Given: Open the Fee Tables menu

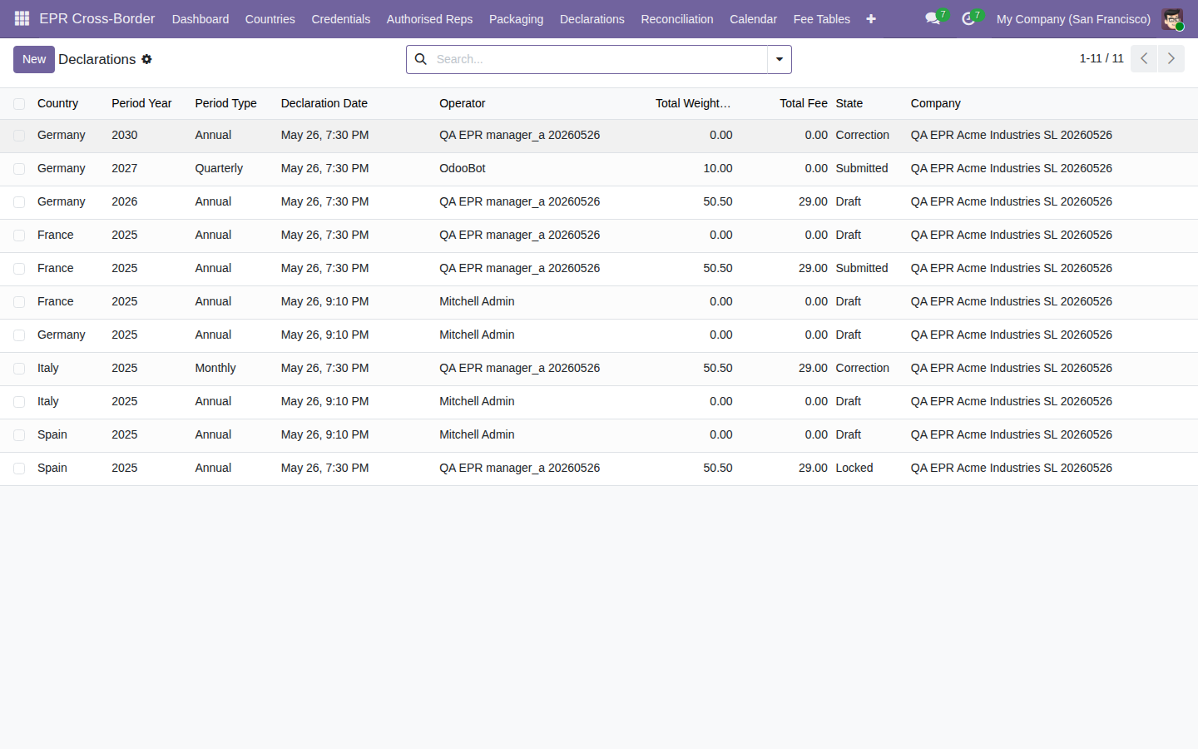Looking at the screenshot, I should [x=822, y=19].
